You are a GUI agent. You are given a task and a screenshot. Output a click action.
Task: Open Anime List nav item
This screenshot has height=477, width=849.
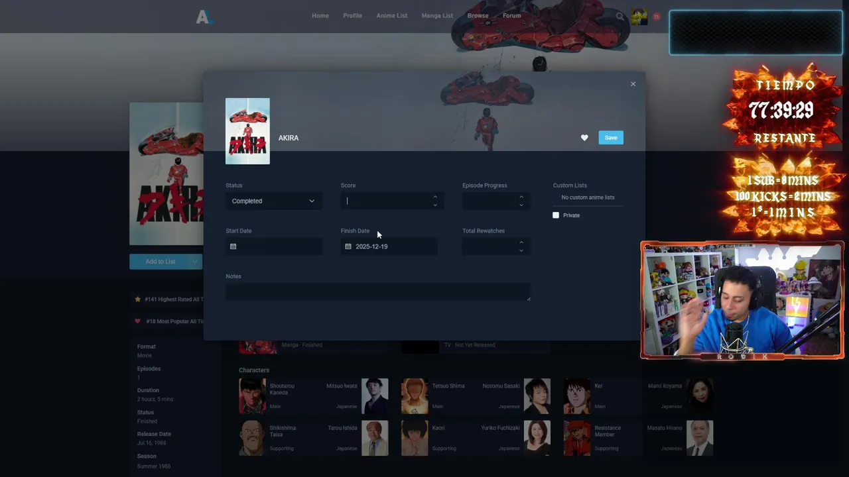(x=392, y=16)
